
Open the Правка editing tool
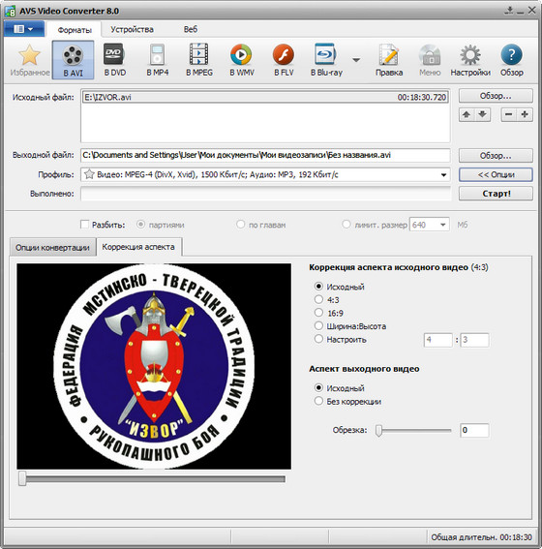pyautogui.click(x=389, y=60)
